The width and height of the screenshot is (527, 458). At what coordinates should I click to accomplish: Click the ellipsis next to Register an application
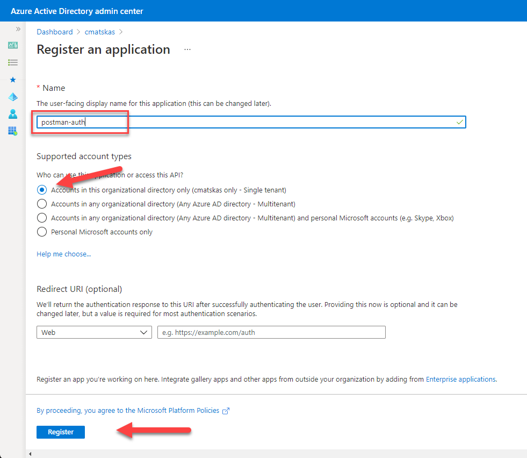coord(187,49)
